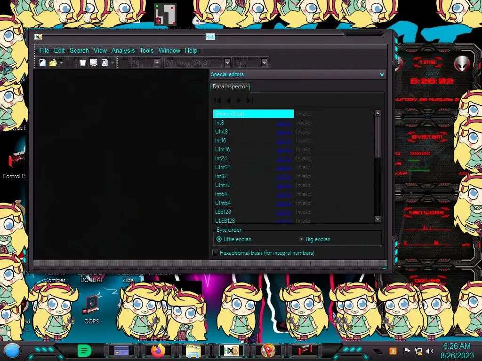Create a new file in HxD toolbar
The image size is (482, 361).
tap(42, 63)
